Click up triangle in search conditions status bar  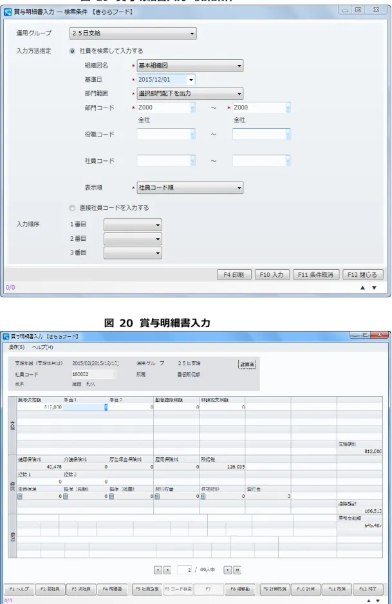point(362,288)
